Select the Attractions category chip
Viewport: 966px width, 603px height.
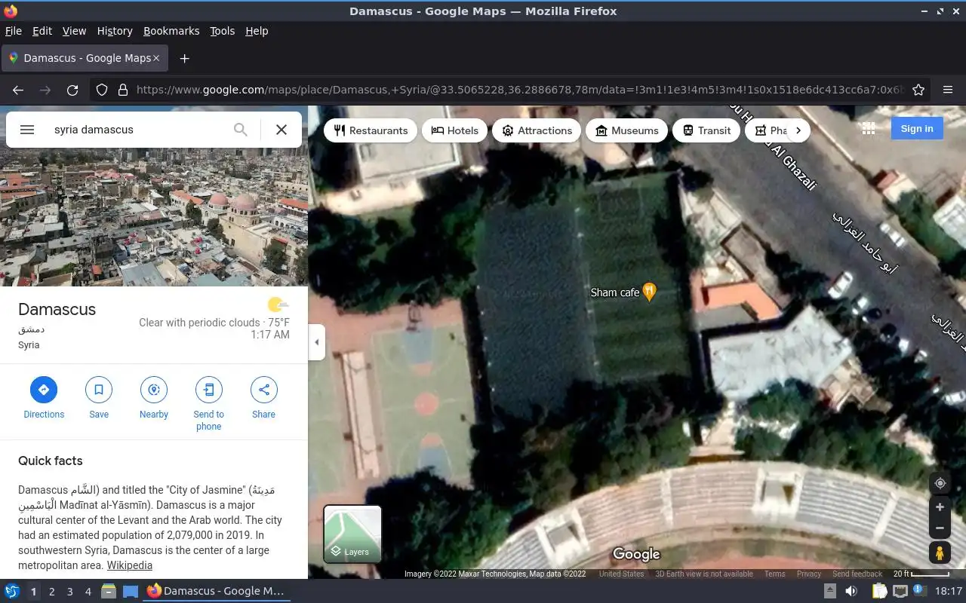(x=537, y=130)
